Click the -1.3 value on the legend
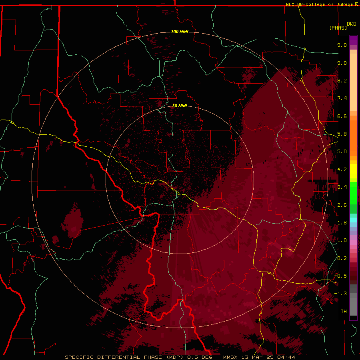Viewport: 360px width, 360px height. click(x=340, y=294)
